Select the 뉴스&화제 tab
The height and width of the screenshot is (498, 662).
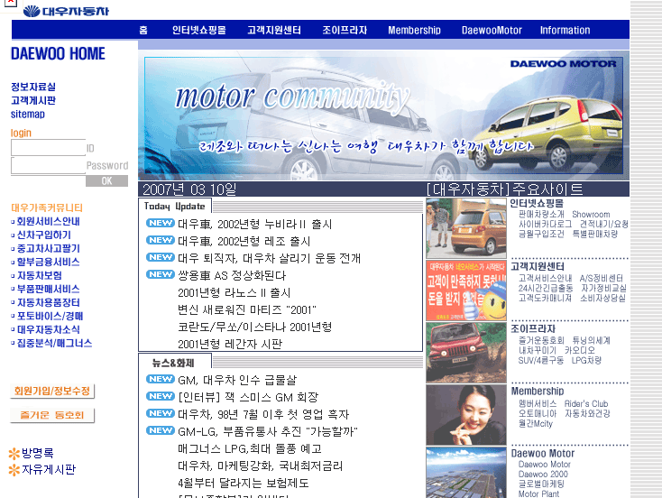(x=175, y=363)
